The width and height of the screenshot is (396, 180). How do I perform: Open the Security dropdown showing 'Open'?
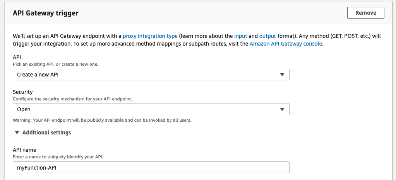point(151,109)
